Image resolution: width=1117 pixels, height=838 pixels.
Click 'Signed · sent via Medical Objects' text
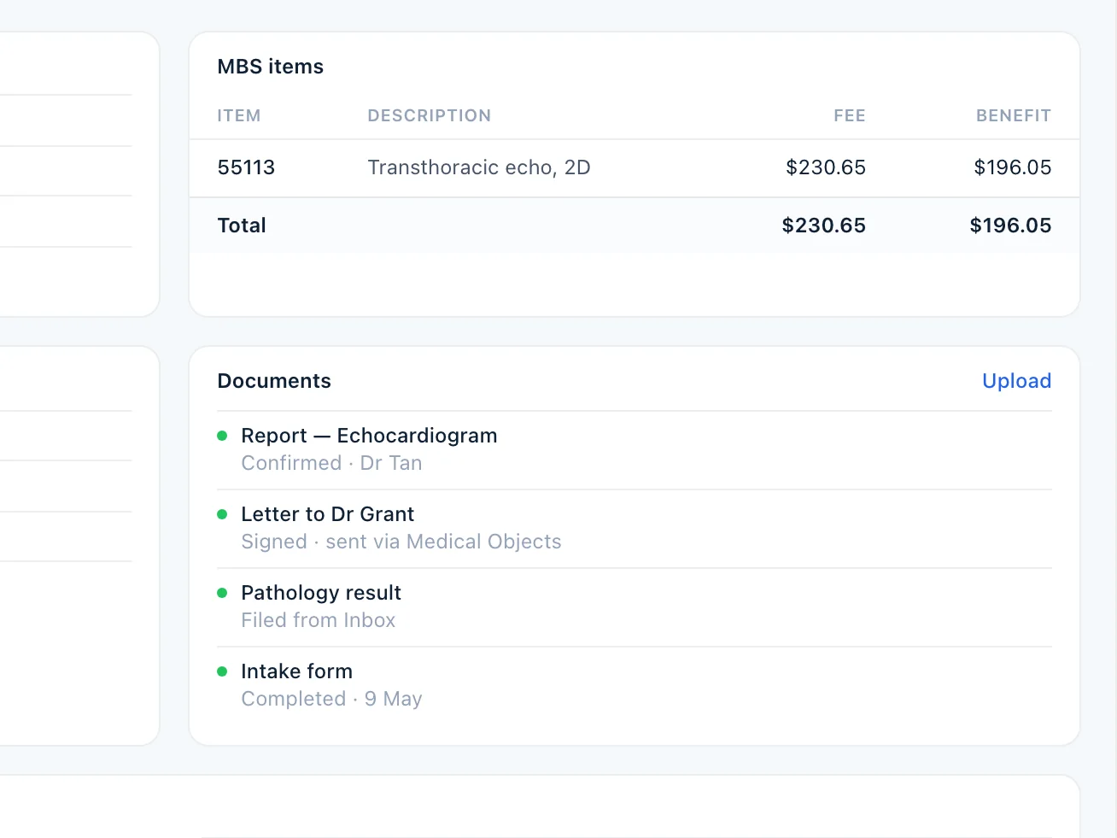tap(401, 542)
